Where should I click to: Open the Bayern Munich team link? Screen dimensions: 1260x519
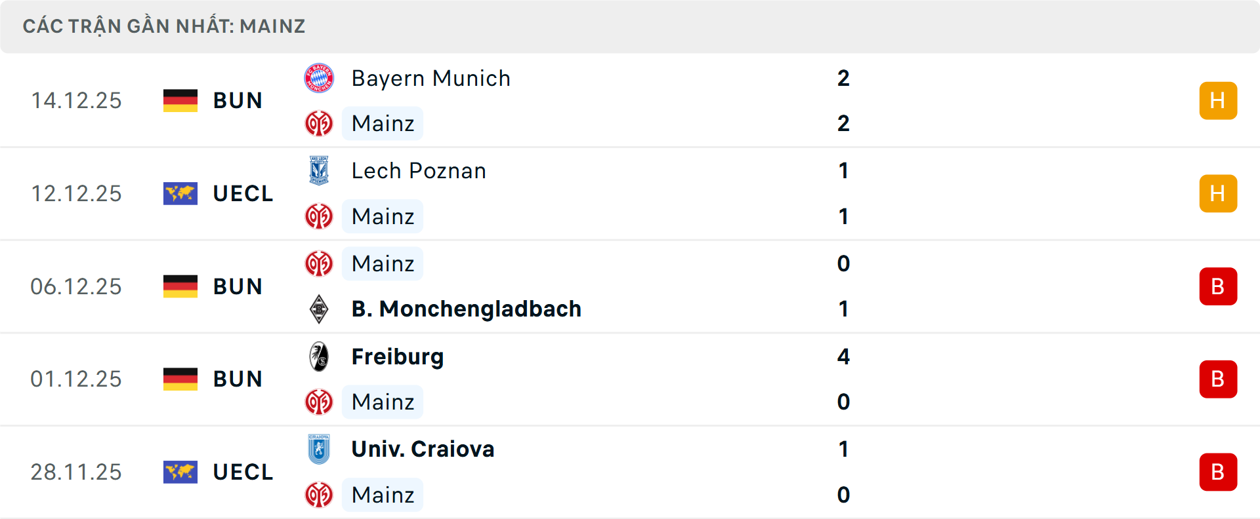point(430,79)
